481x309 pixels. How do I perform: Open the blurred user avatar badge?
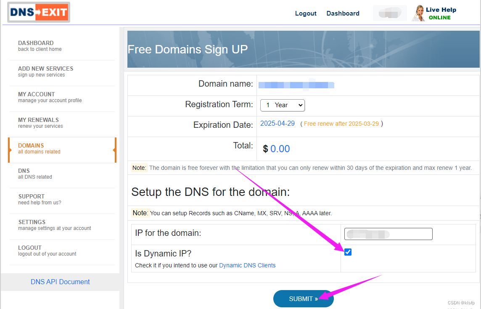390,13
